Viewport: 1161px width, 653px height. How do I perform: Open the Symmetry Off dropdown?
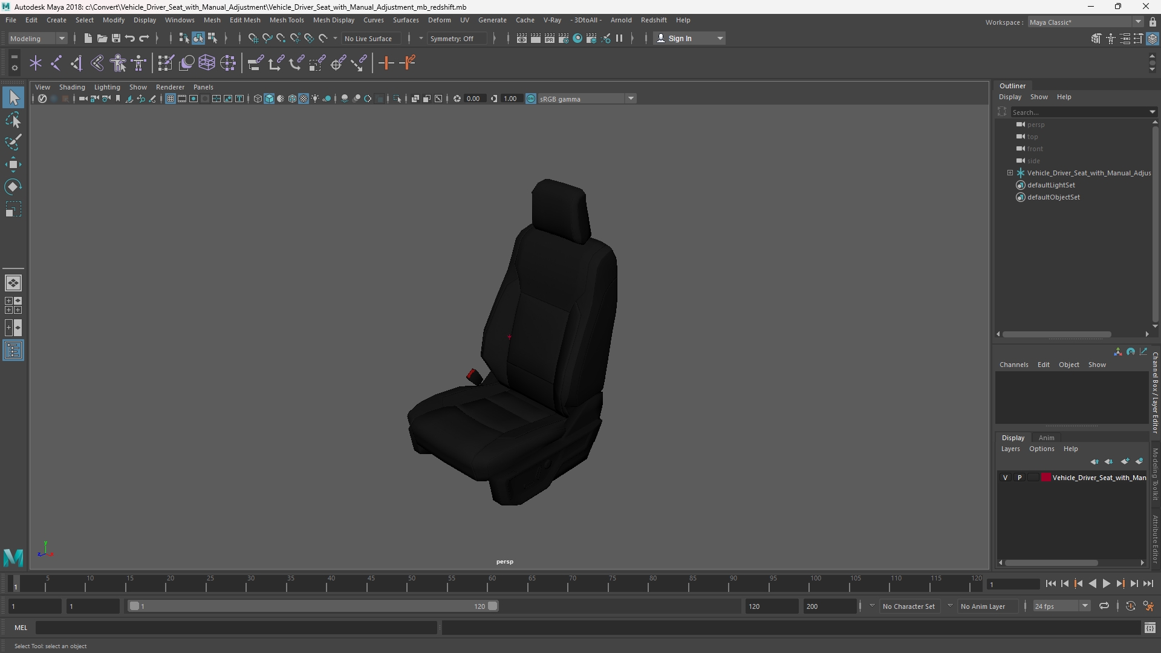coord(457,38)
